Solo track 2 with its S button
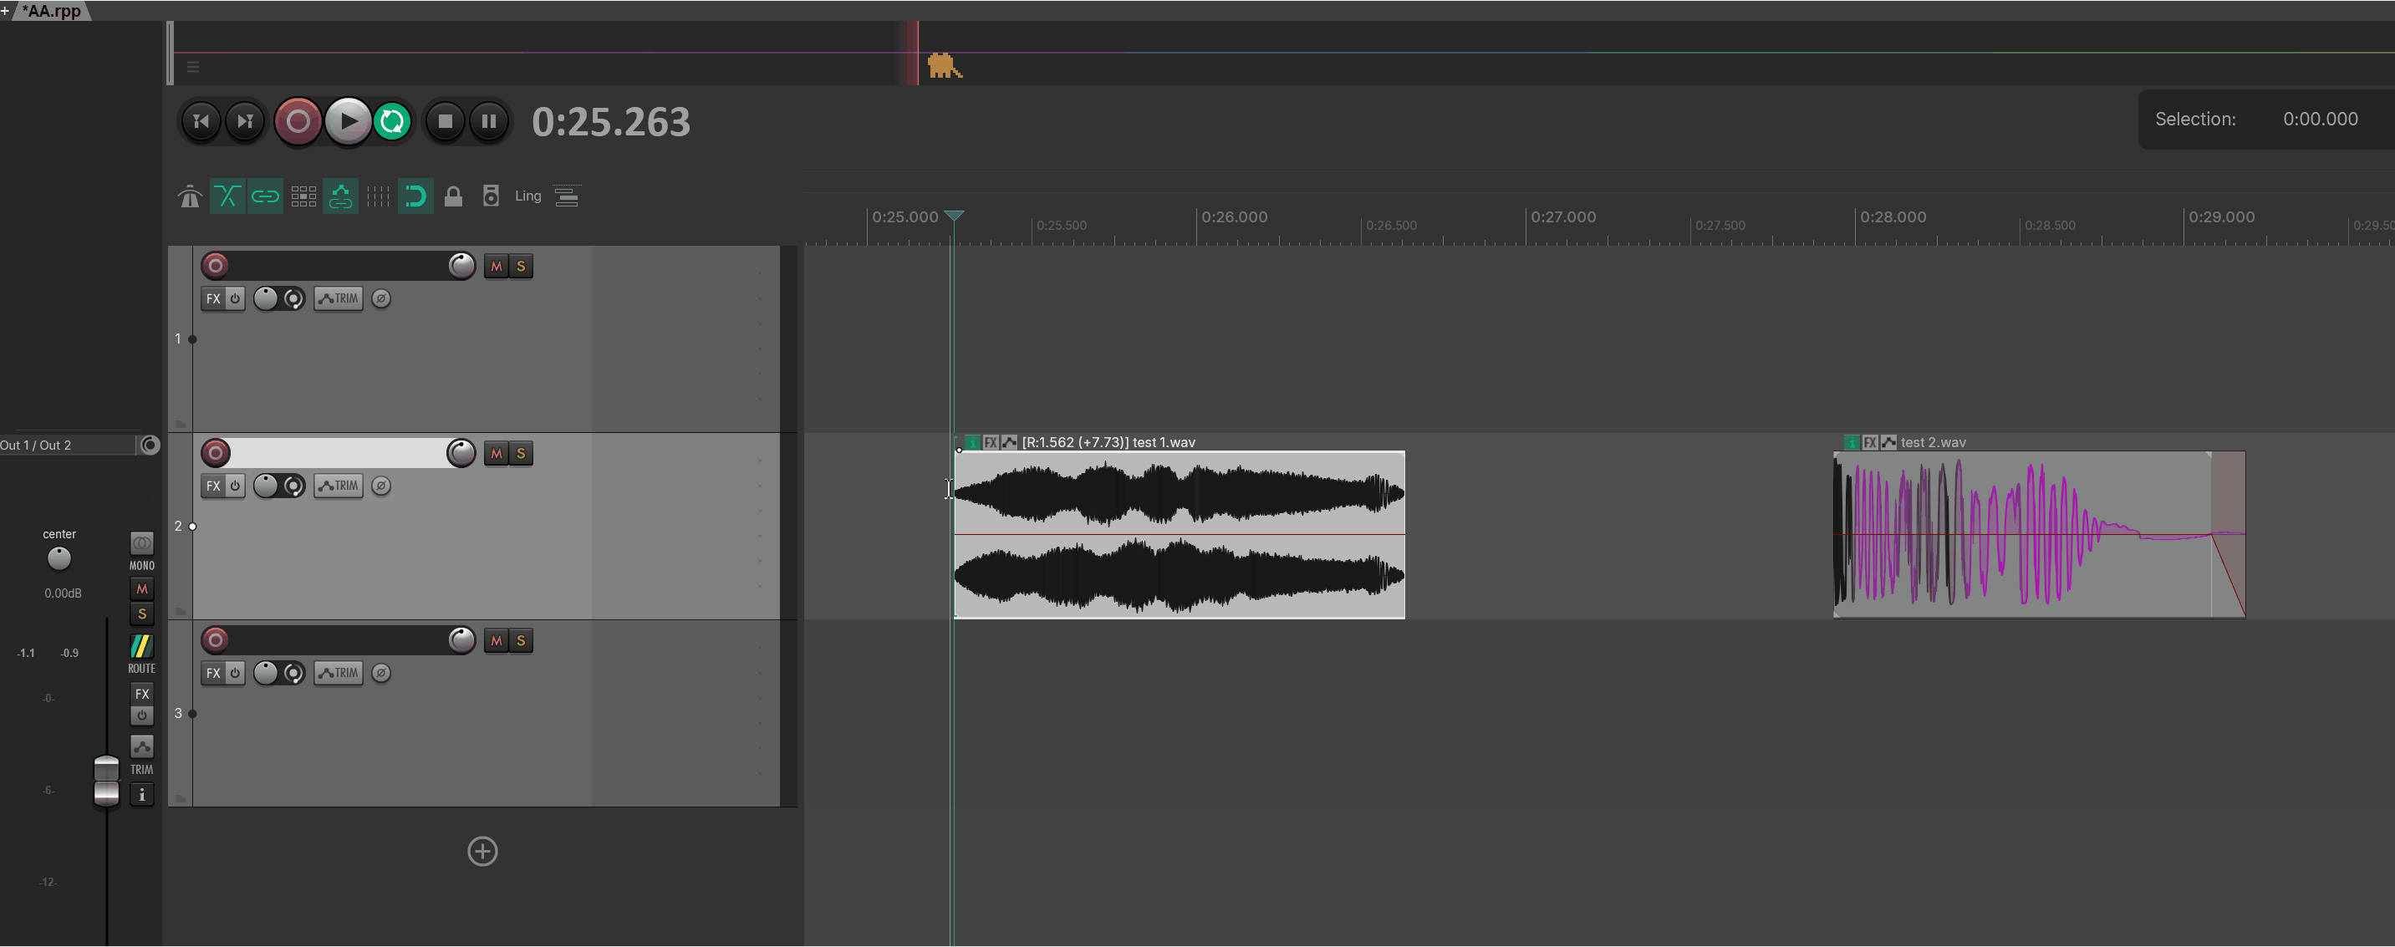 (521, 454)
